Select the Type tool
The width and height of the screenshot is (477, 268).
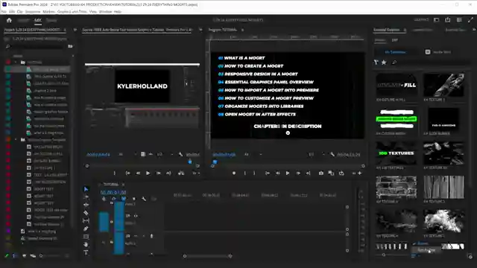86,252
